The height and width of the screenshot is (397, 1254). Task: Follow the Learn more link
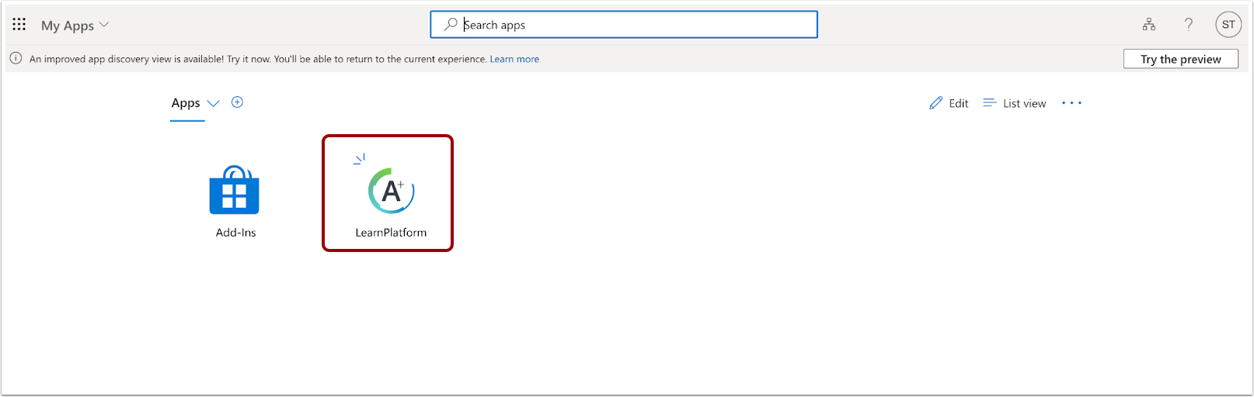(x=514, y=59)
